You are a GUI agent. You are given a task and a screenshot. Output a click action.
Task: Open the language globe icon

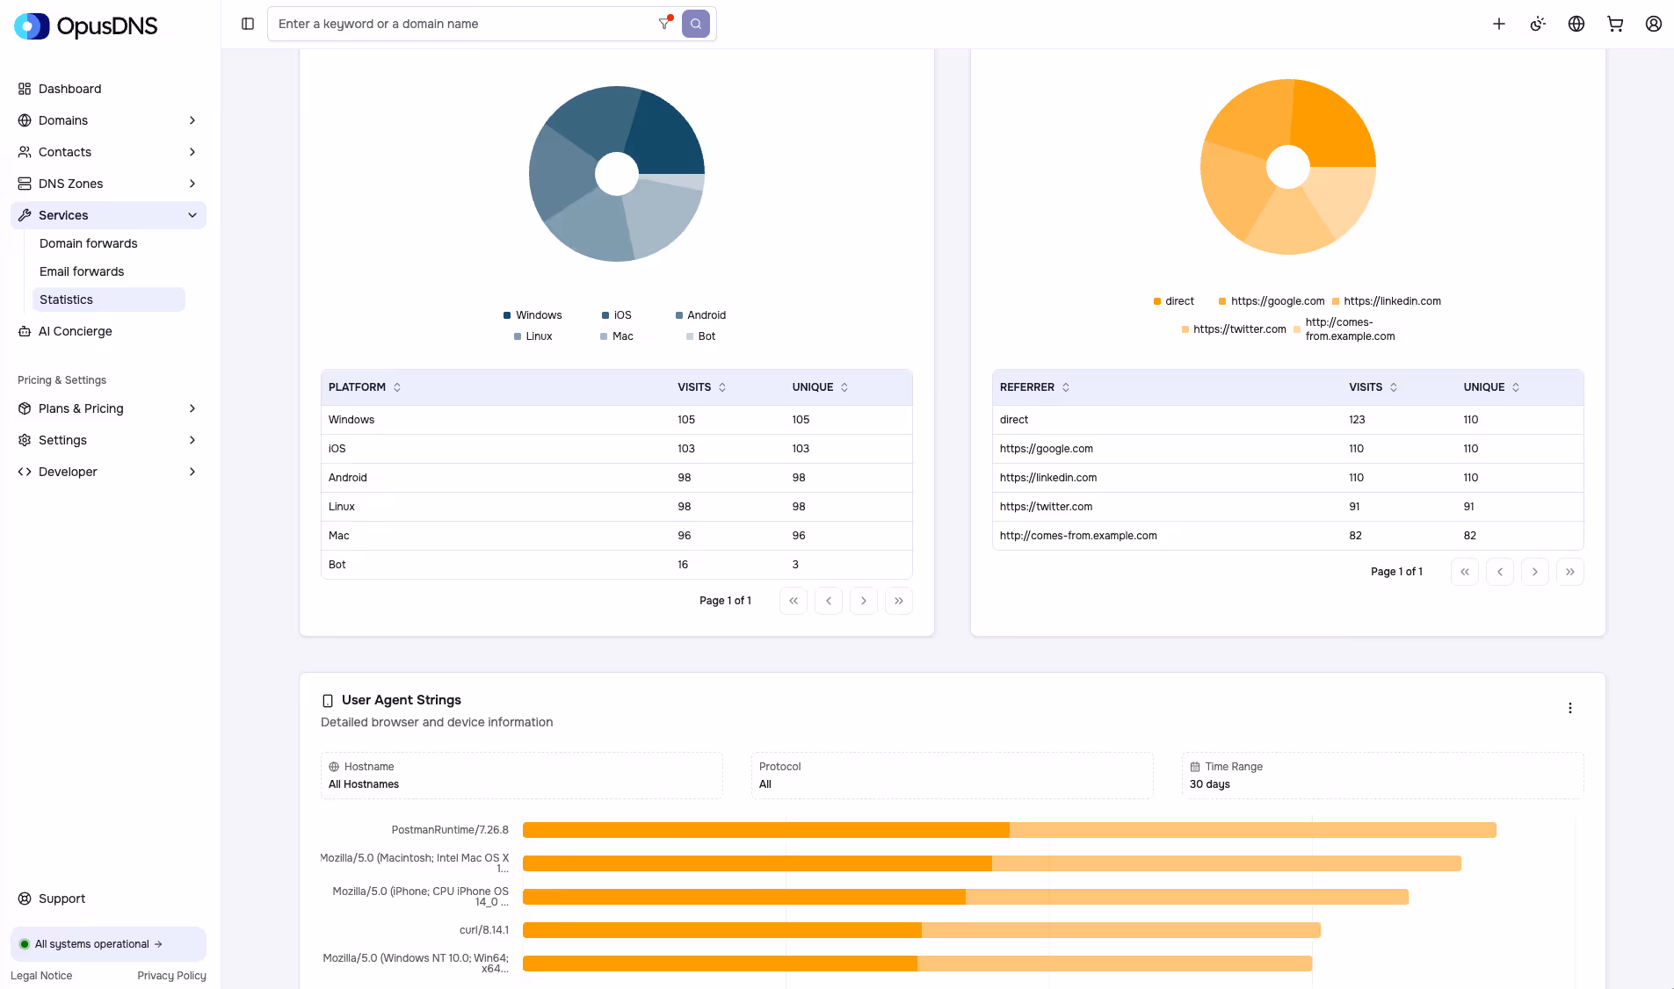click(1576, 24)
